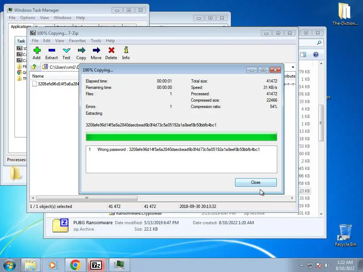Switch to Task Manager taskbar button
The width and height of the screenshot is (363, 272).
click(x=119, y=265)
